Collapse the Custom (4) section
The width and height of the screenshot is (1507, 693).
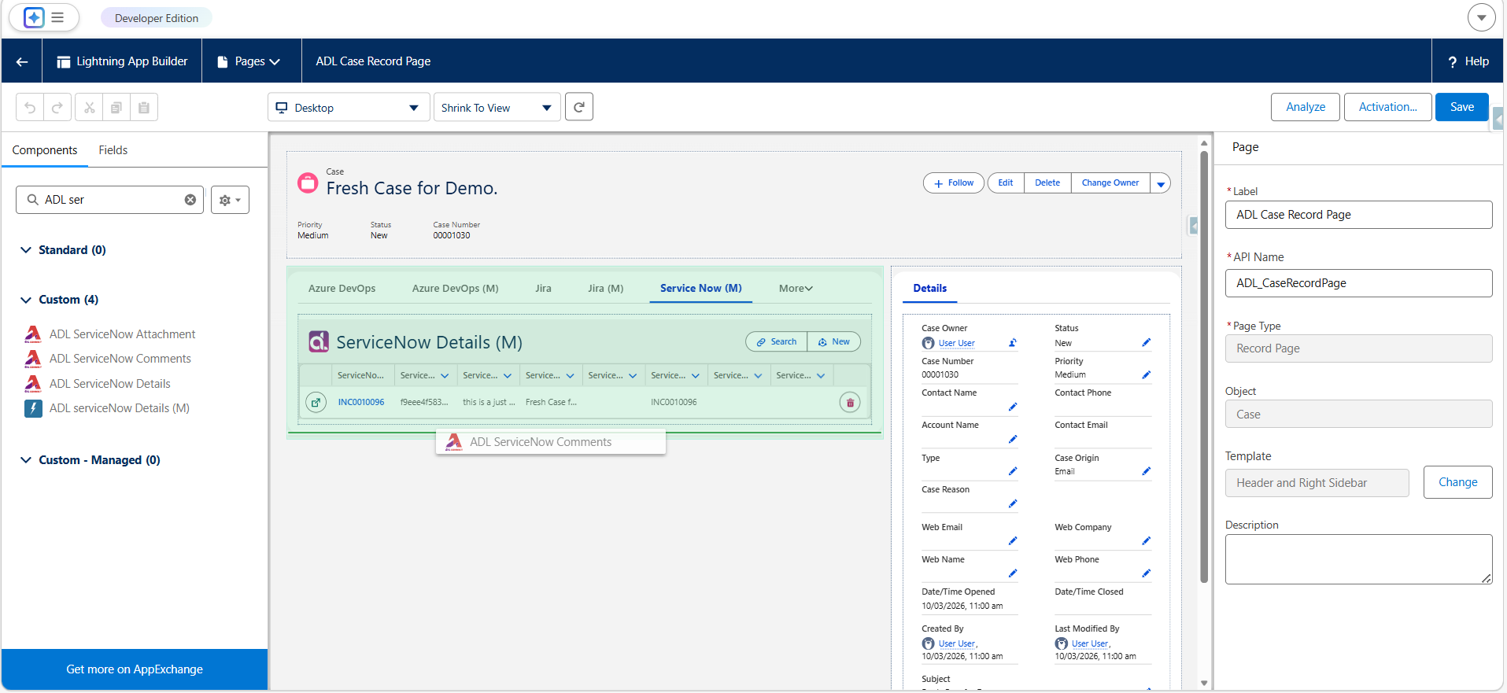[26, 300]
